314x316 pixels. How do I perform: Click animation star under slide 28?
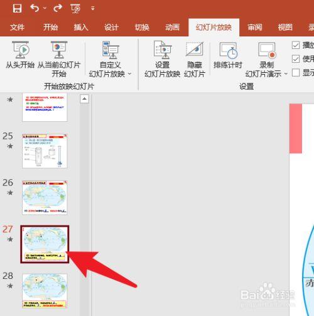pos(10,286)
